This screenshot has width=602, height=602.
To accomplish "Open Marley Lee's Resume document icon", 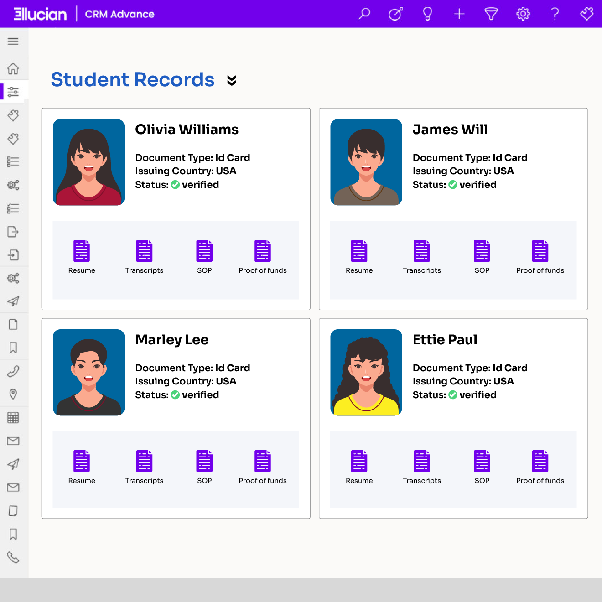I will click(82, 461).
